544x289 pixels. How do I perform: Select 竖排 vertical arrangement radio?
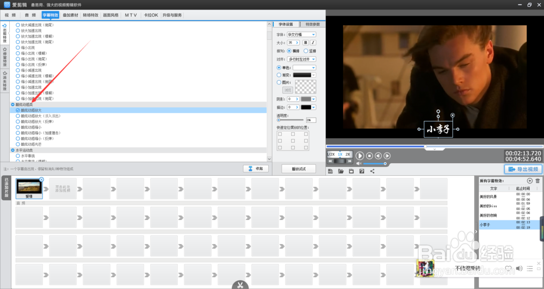point(306,51)
